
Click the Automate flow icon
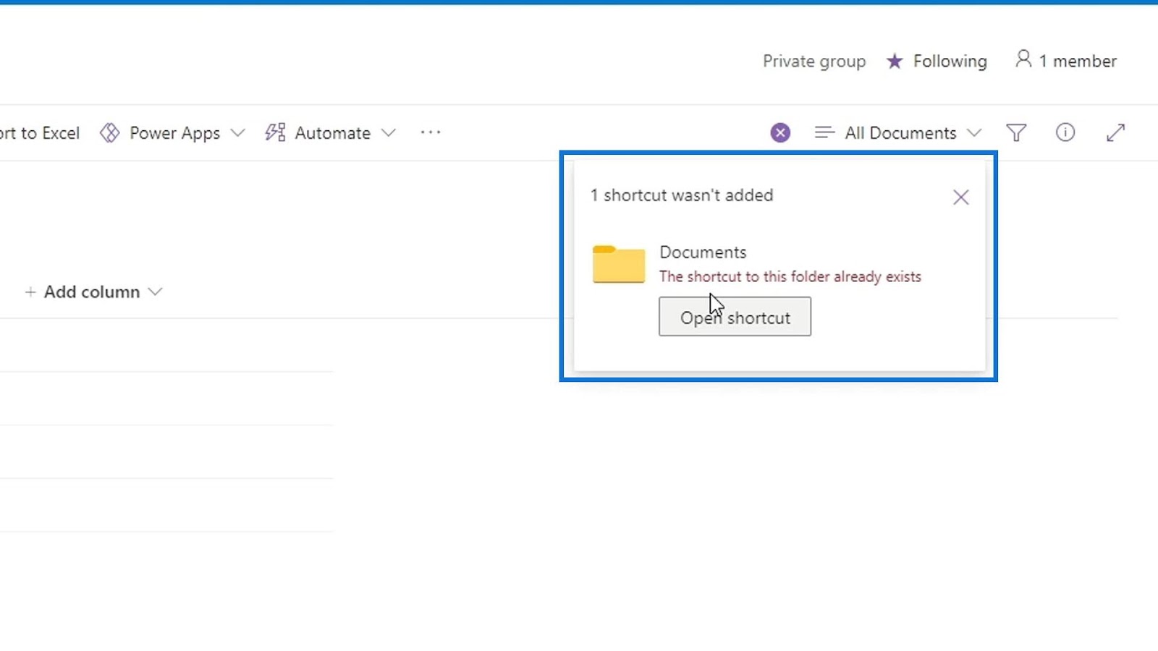point(275,132)
